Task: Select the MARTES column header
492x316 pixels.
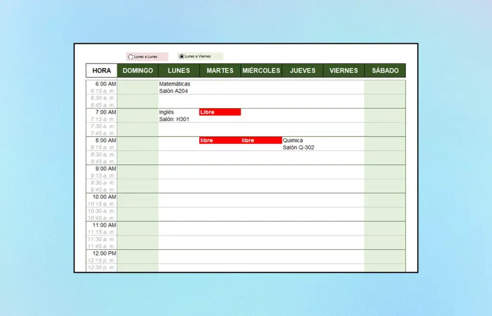Action: point(220,71)
